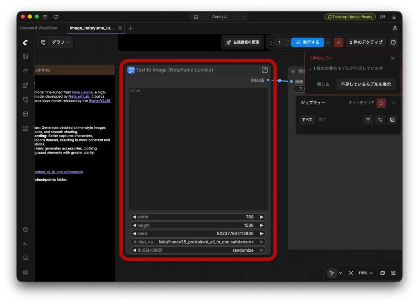
Task: Toggle the minimap icon in canvas toolbar
Action: tap(383, 273)
